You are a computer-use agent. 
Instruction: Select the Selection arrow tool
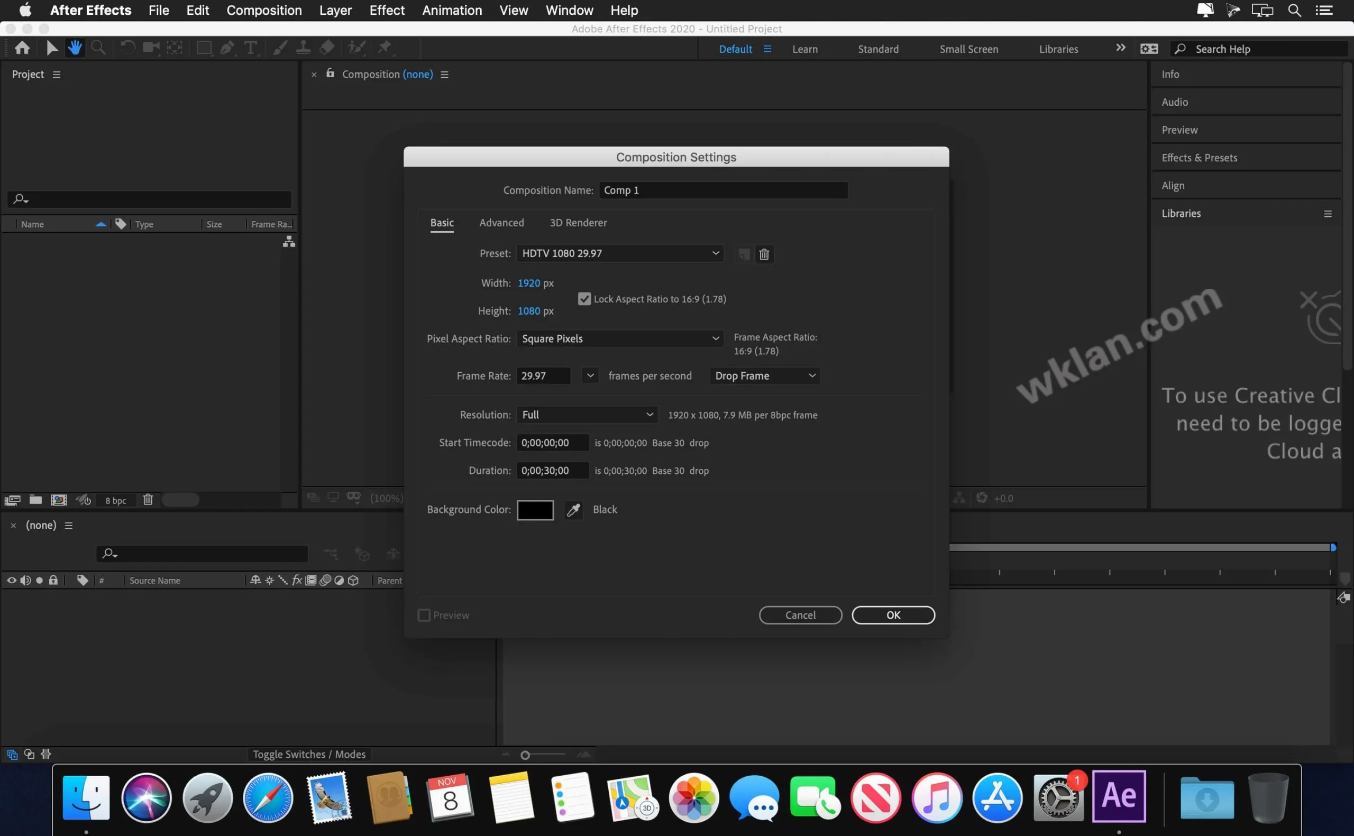tap(52, 48)
